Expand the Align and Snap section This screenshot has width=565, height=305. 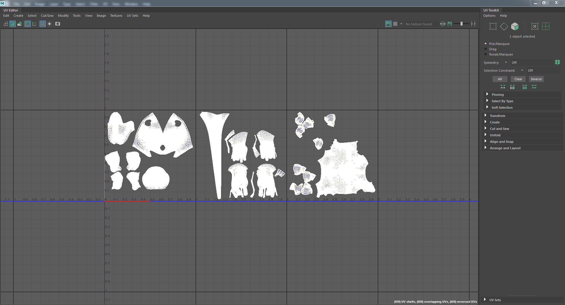point(523,141)
